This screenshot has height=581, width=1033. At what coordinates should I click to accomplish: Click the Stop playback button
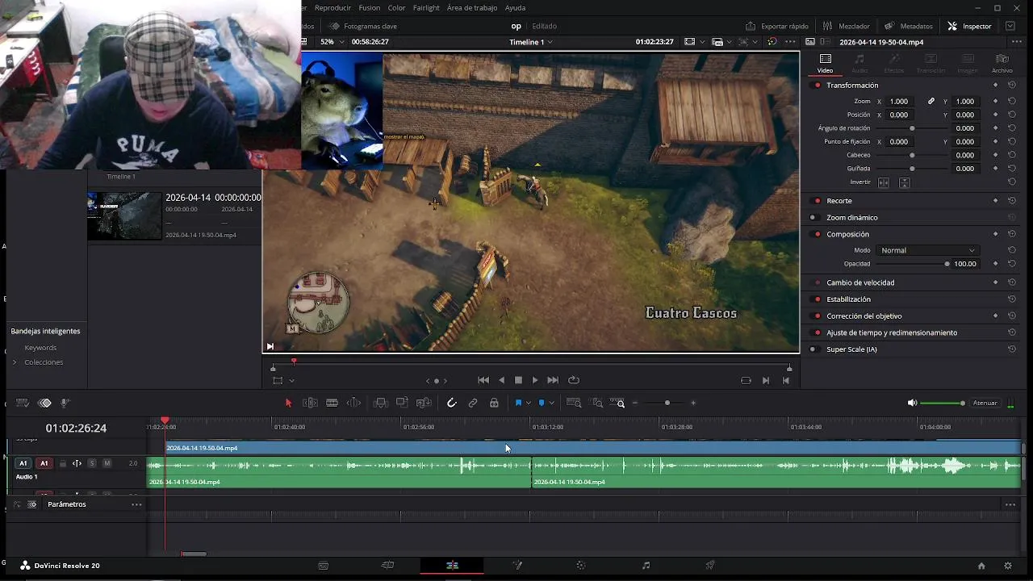(x=518, y=380)
